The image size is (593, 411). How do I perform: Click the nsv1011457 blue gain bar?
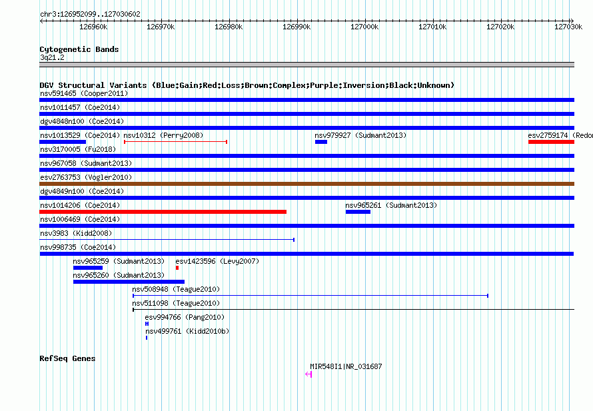tap(306, 114)
